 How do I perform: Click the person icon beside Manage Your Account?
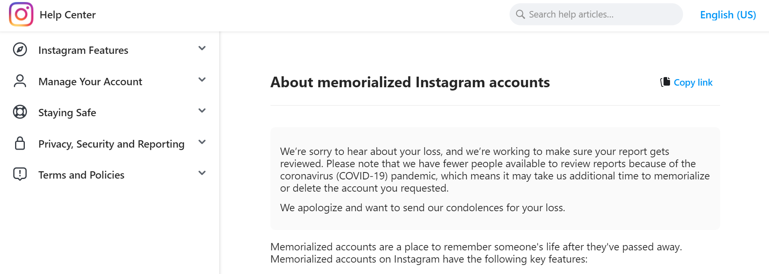pos(20,81)
